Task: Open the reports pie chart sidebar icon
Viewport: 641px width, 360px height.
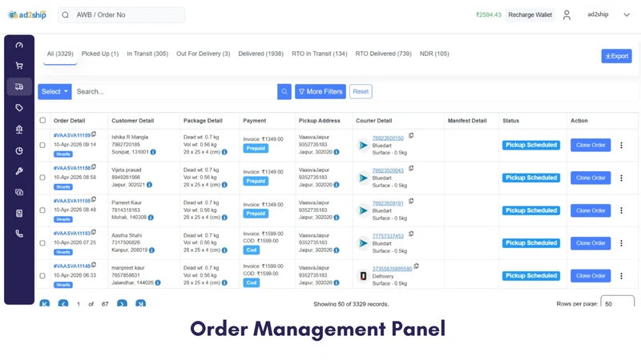Action: pos(19,150)
